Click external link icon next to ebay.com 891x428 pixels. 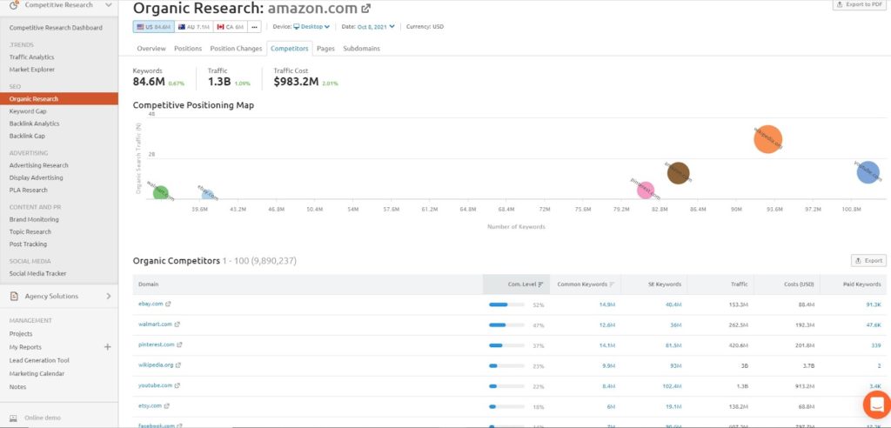168,304
